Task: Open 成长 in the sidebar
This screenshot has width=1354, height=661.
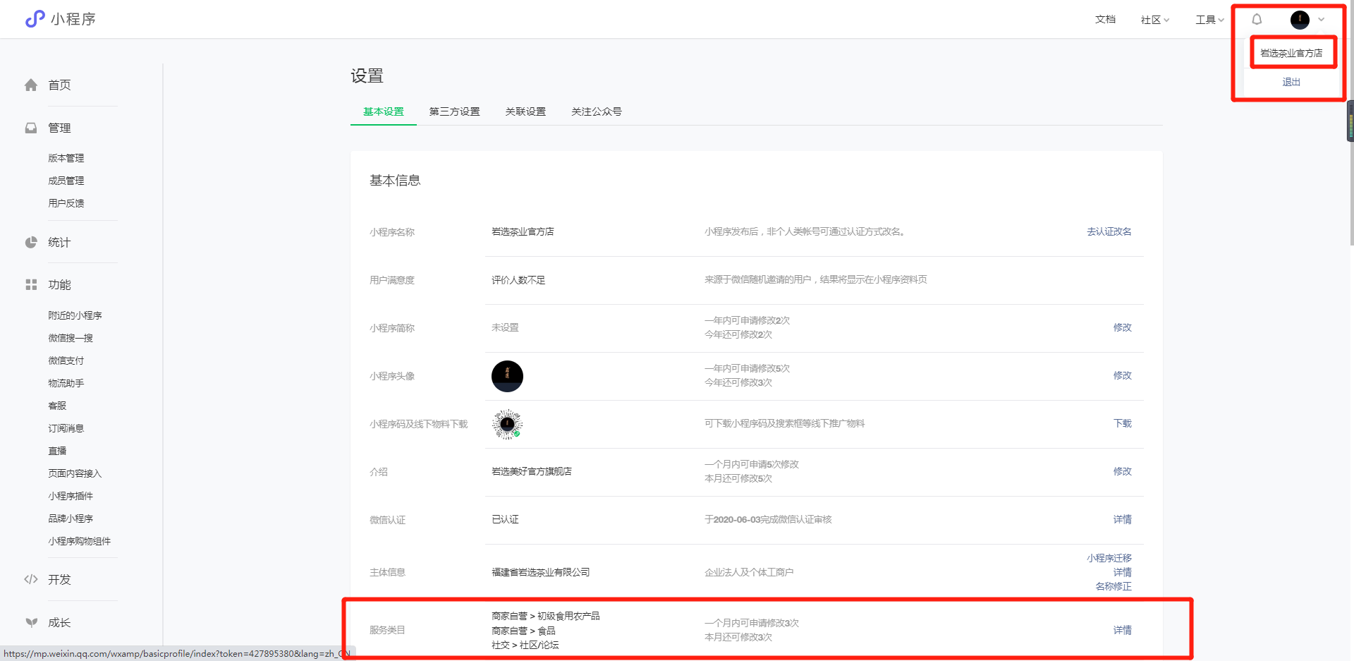Action: (59, 622)
